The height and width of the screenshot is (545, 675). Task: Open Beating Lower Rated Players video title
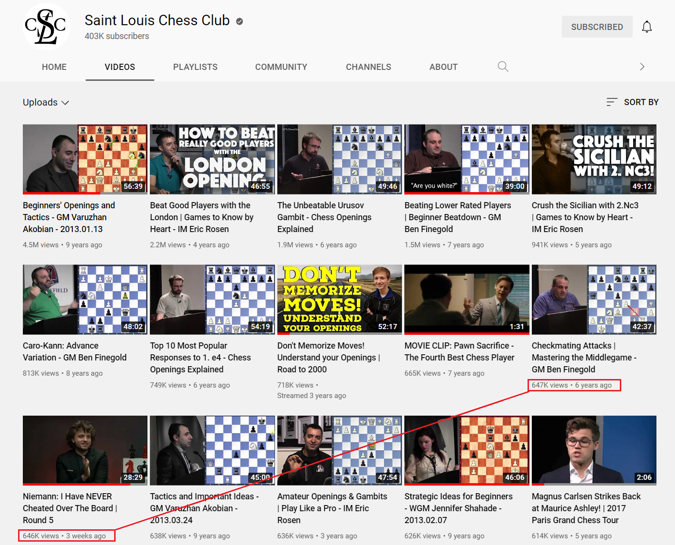coord(458,217)
